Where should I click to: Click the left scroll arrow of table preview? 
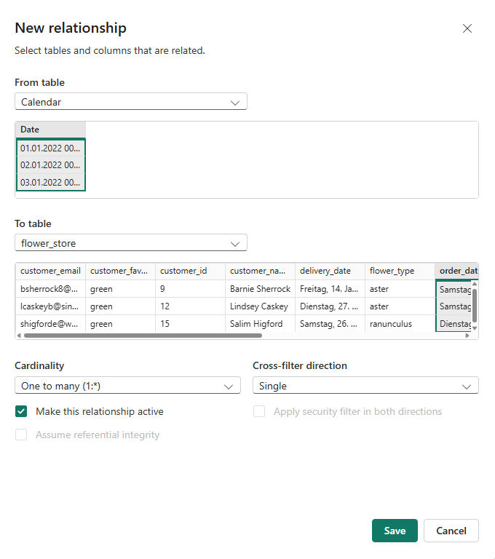[20, 336]
